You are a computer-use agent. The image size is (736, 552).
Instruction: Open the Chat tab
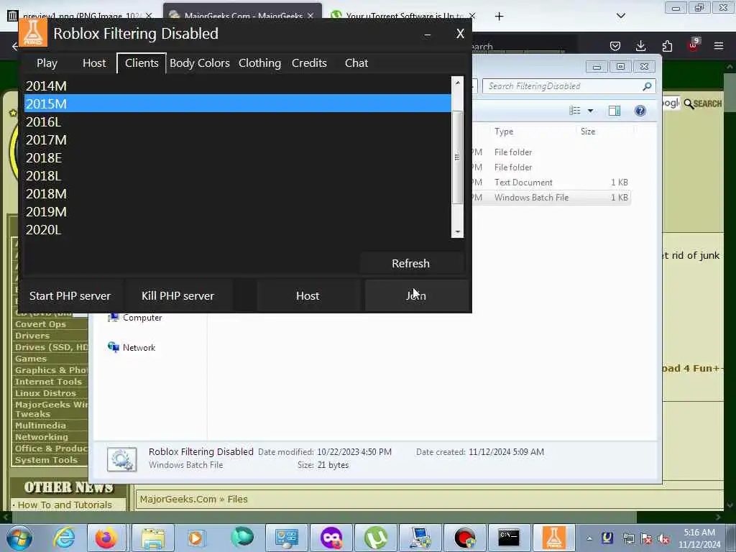click(x=356, y=63)
